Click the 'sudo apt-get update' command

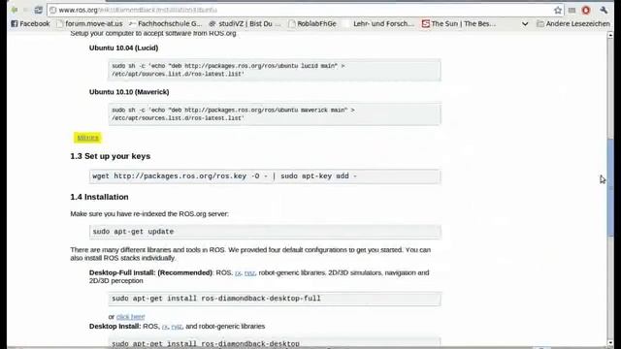click(265, 232)
